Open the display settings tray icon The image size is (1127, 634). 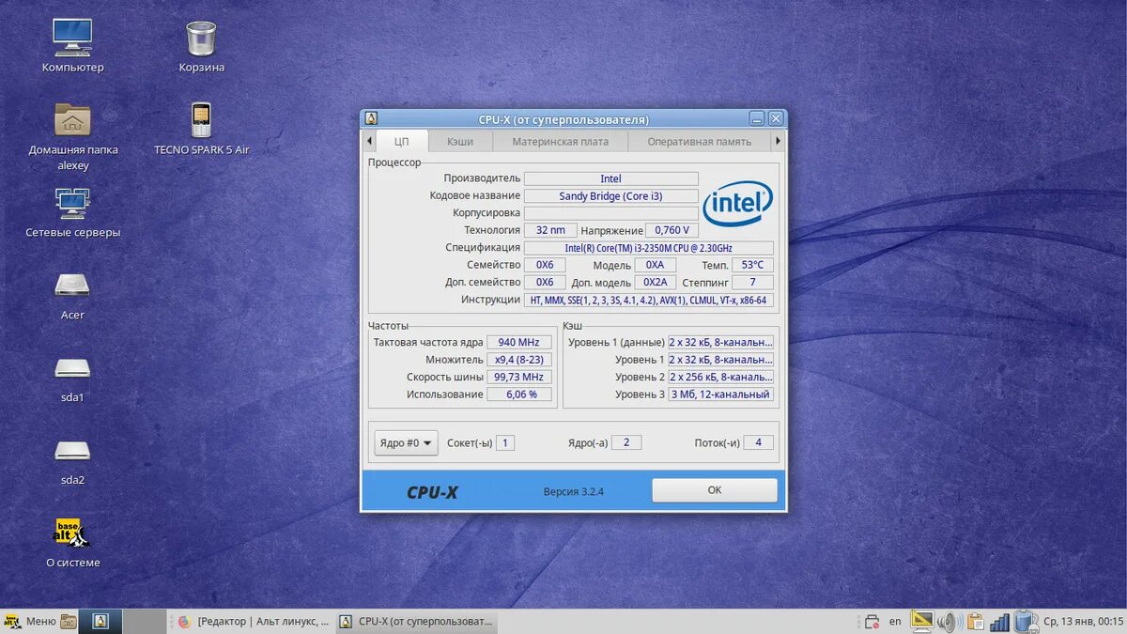click(x=922, y=621)
